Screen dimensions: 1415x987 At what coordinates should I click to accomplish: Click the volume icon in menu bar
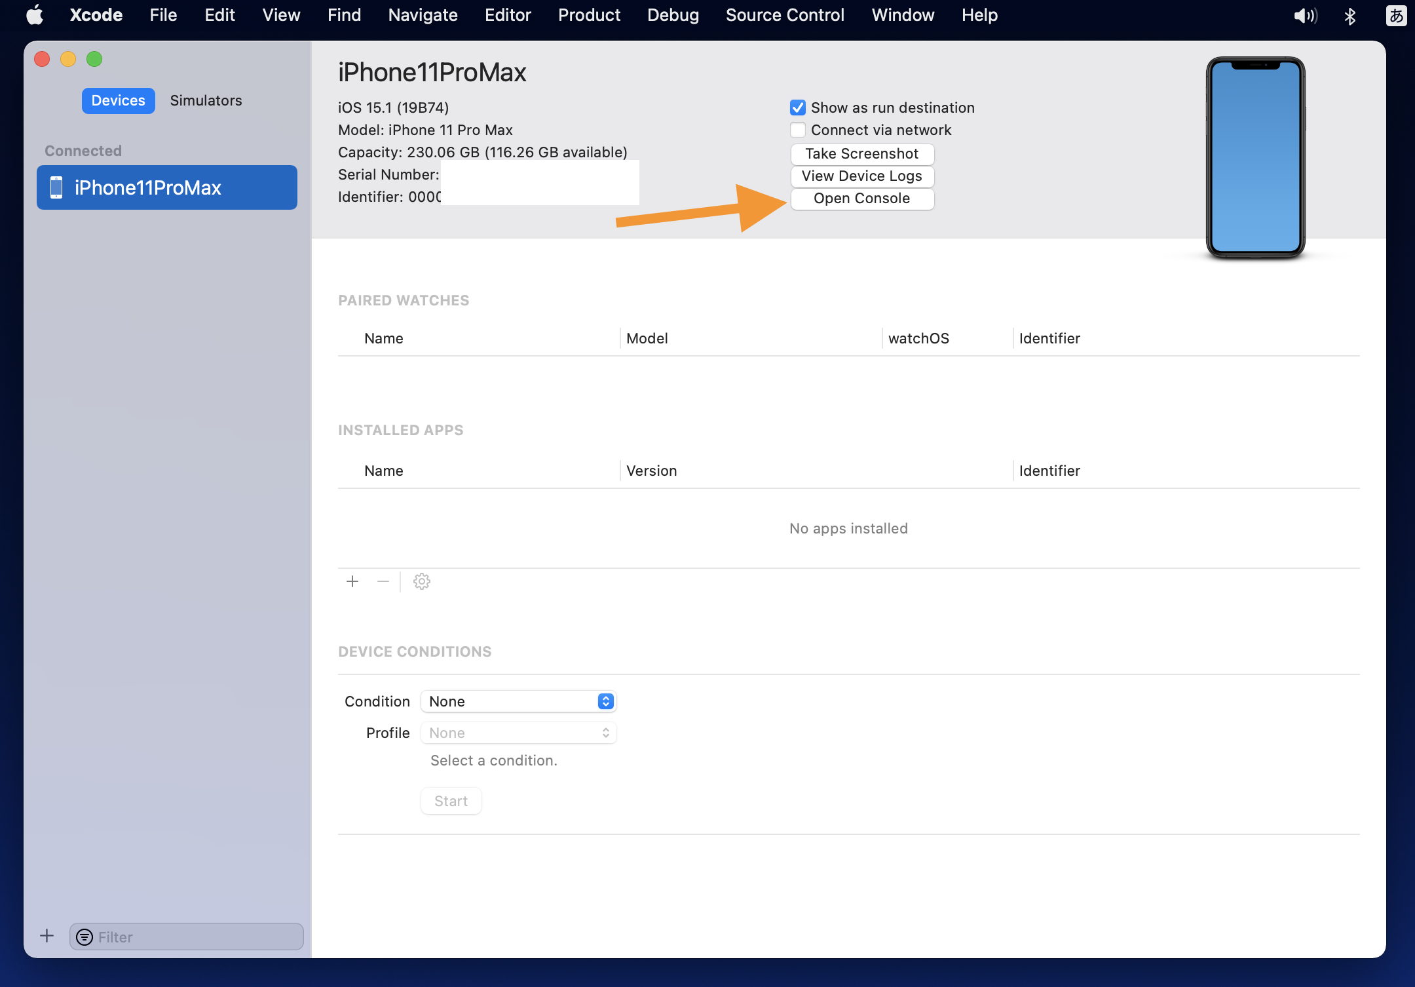[1305, 15]
